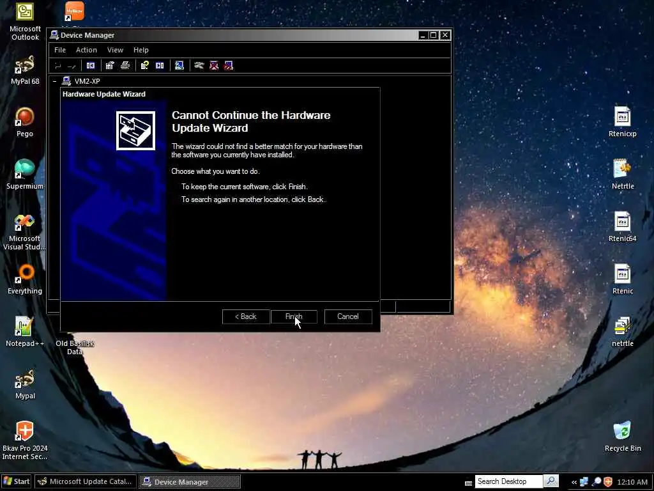The image size is (654, 491).
Task: Collapse the VM2-XP tree node
Action: (55, 81)
